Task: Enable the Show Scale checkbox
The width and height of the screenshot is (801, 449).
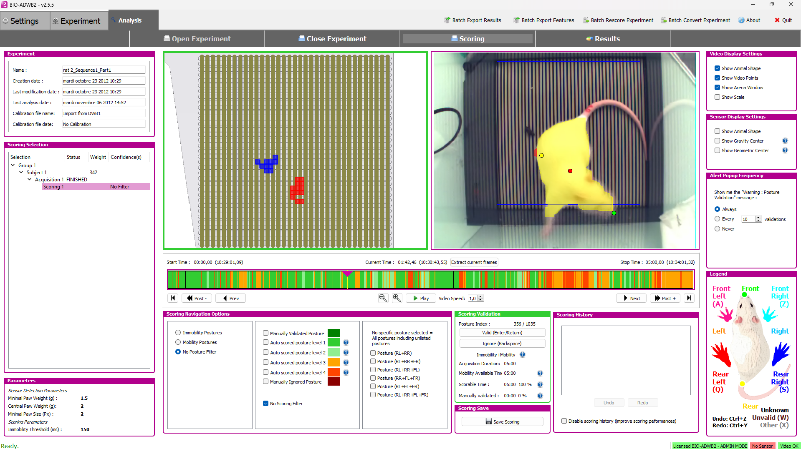Action: click(x=717, y=97)
